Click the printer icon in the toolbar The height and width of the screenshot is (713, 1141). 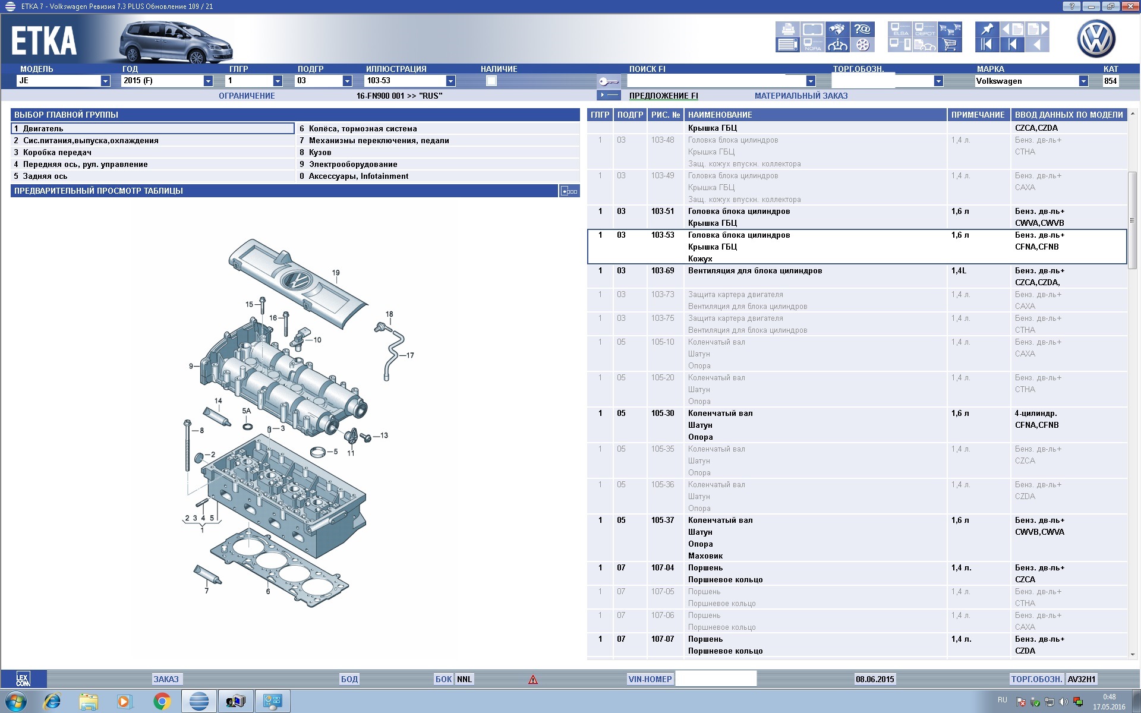tap(787, 29)
